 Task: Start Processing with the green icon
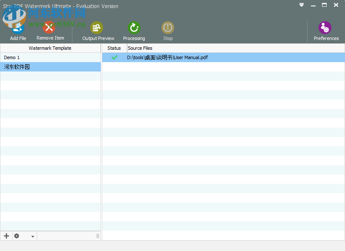(134, 28)
